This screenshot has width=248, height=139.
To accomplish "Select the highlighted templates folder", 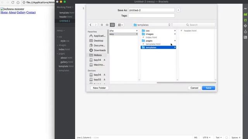I will coord(158,47).
